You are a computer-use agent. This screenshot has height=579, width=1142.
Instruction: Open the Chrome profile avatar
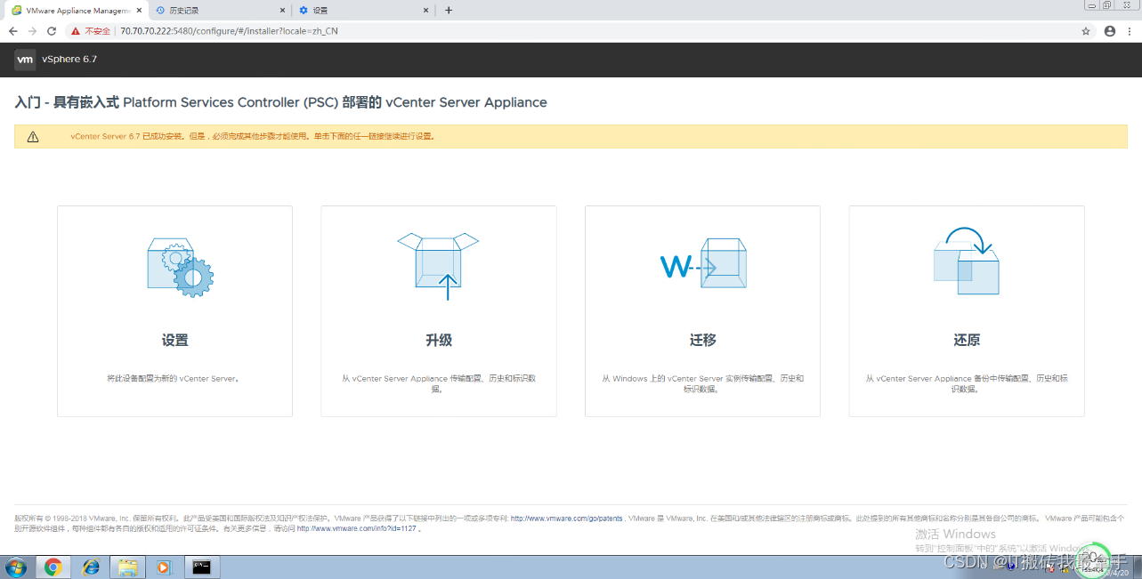(1110, 31)
